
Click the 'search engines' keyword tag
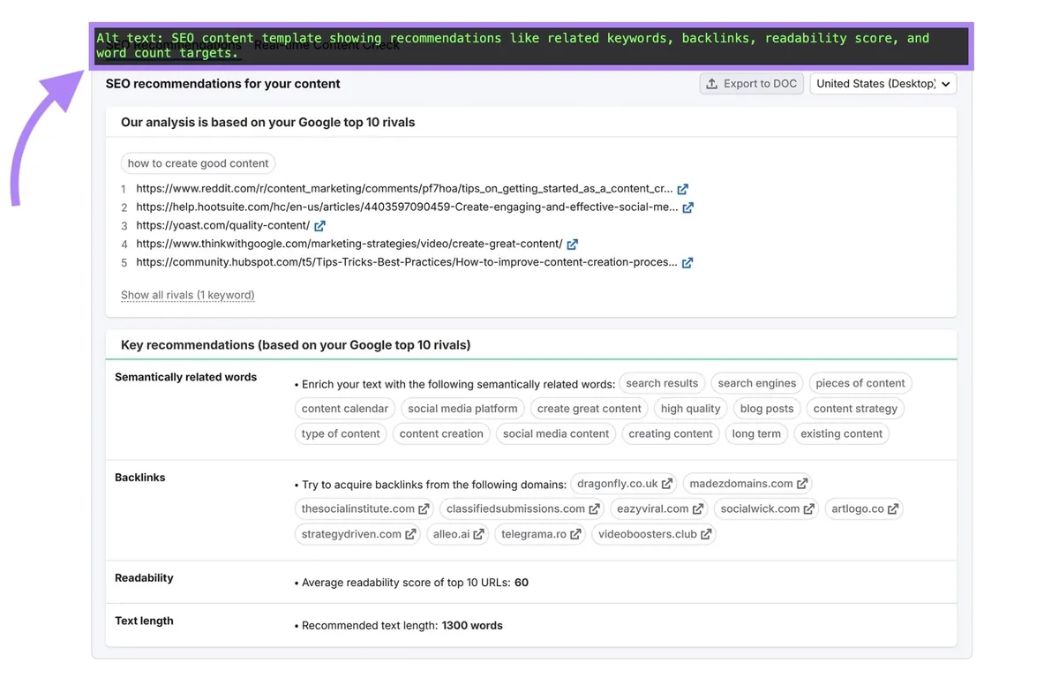coord(757,383)
